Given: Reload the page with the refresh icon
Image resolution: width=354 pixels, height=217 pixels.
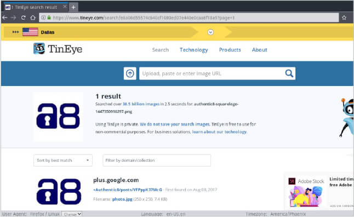Looking at the screenshot, I should 23,18.
